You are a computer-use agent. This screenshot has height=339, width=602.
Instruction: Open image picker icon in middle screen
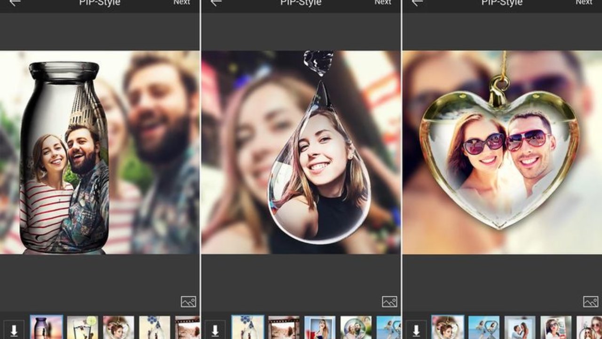pyautogui.click(x=389, y=302)
